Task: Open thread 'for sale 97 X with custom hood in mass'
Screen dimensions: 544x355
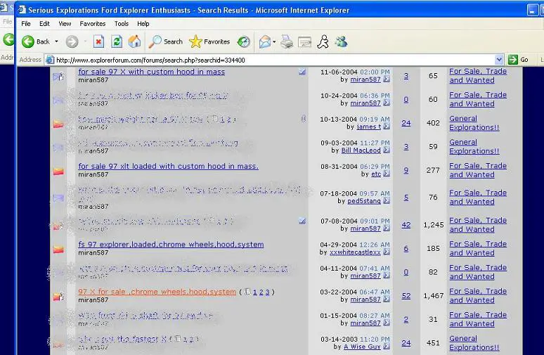Action: [x=152, y=72]
